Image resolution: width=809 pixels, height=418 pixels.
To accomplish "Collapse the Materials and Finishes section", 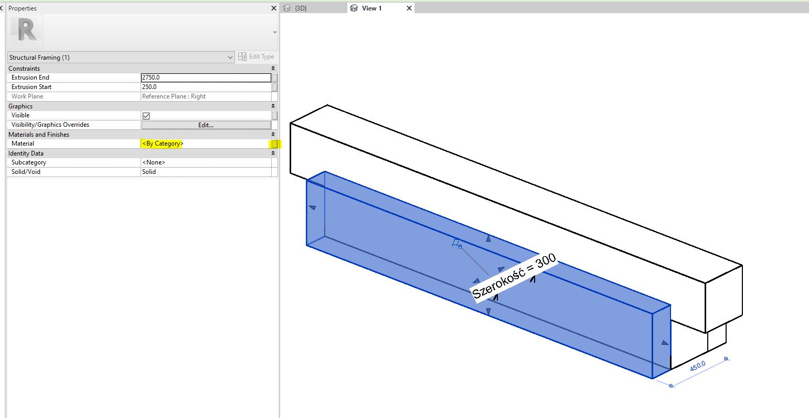I will 273,134.
